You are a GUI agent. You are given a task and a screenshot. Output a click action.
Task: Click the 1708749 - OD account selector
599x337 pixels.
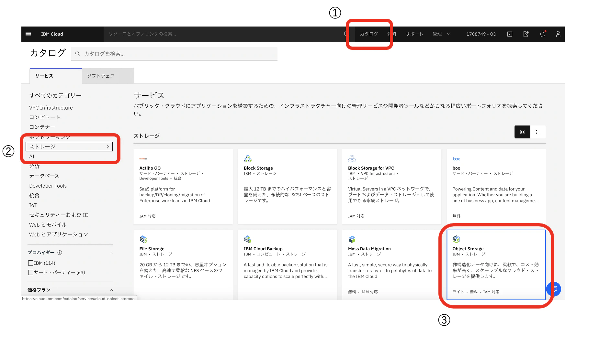[x=481, y=34]
